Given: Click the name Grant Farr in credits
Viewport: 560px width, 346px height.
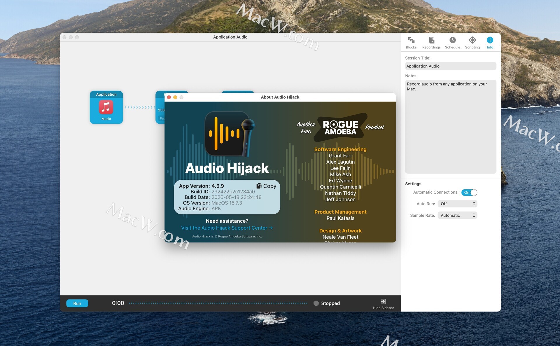Looking at the screenshot, I should click(340, 156).
